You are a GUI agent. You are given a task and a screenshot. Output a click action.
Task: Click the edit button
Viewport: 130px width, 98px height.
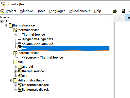(121, 18)
